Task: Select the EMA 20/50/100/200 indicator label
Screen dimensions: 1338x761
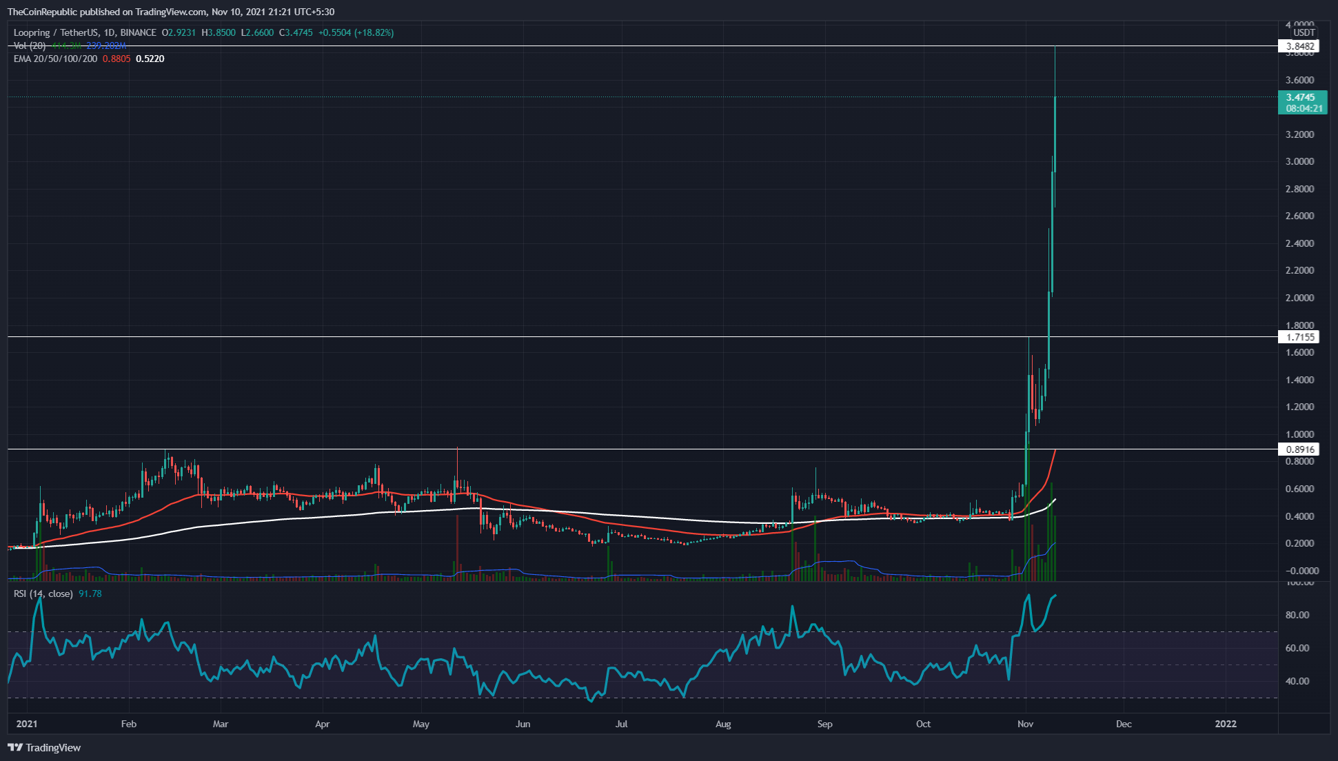Action: click(x=54, y=59)
